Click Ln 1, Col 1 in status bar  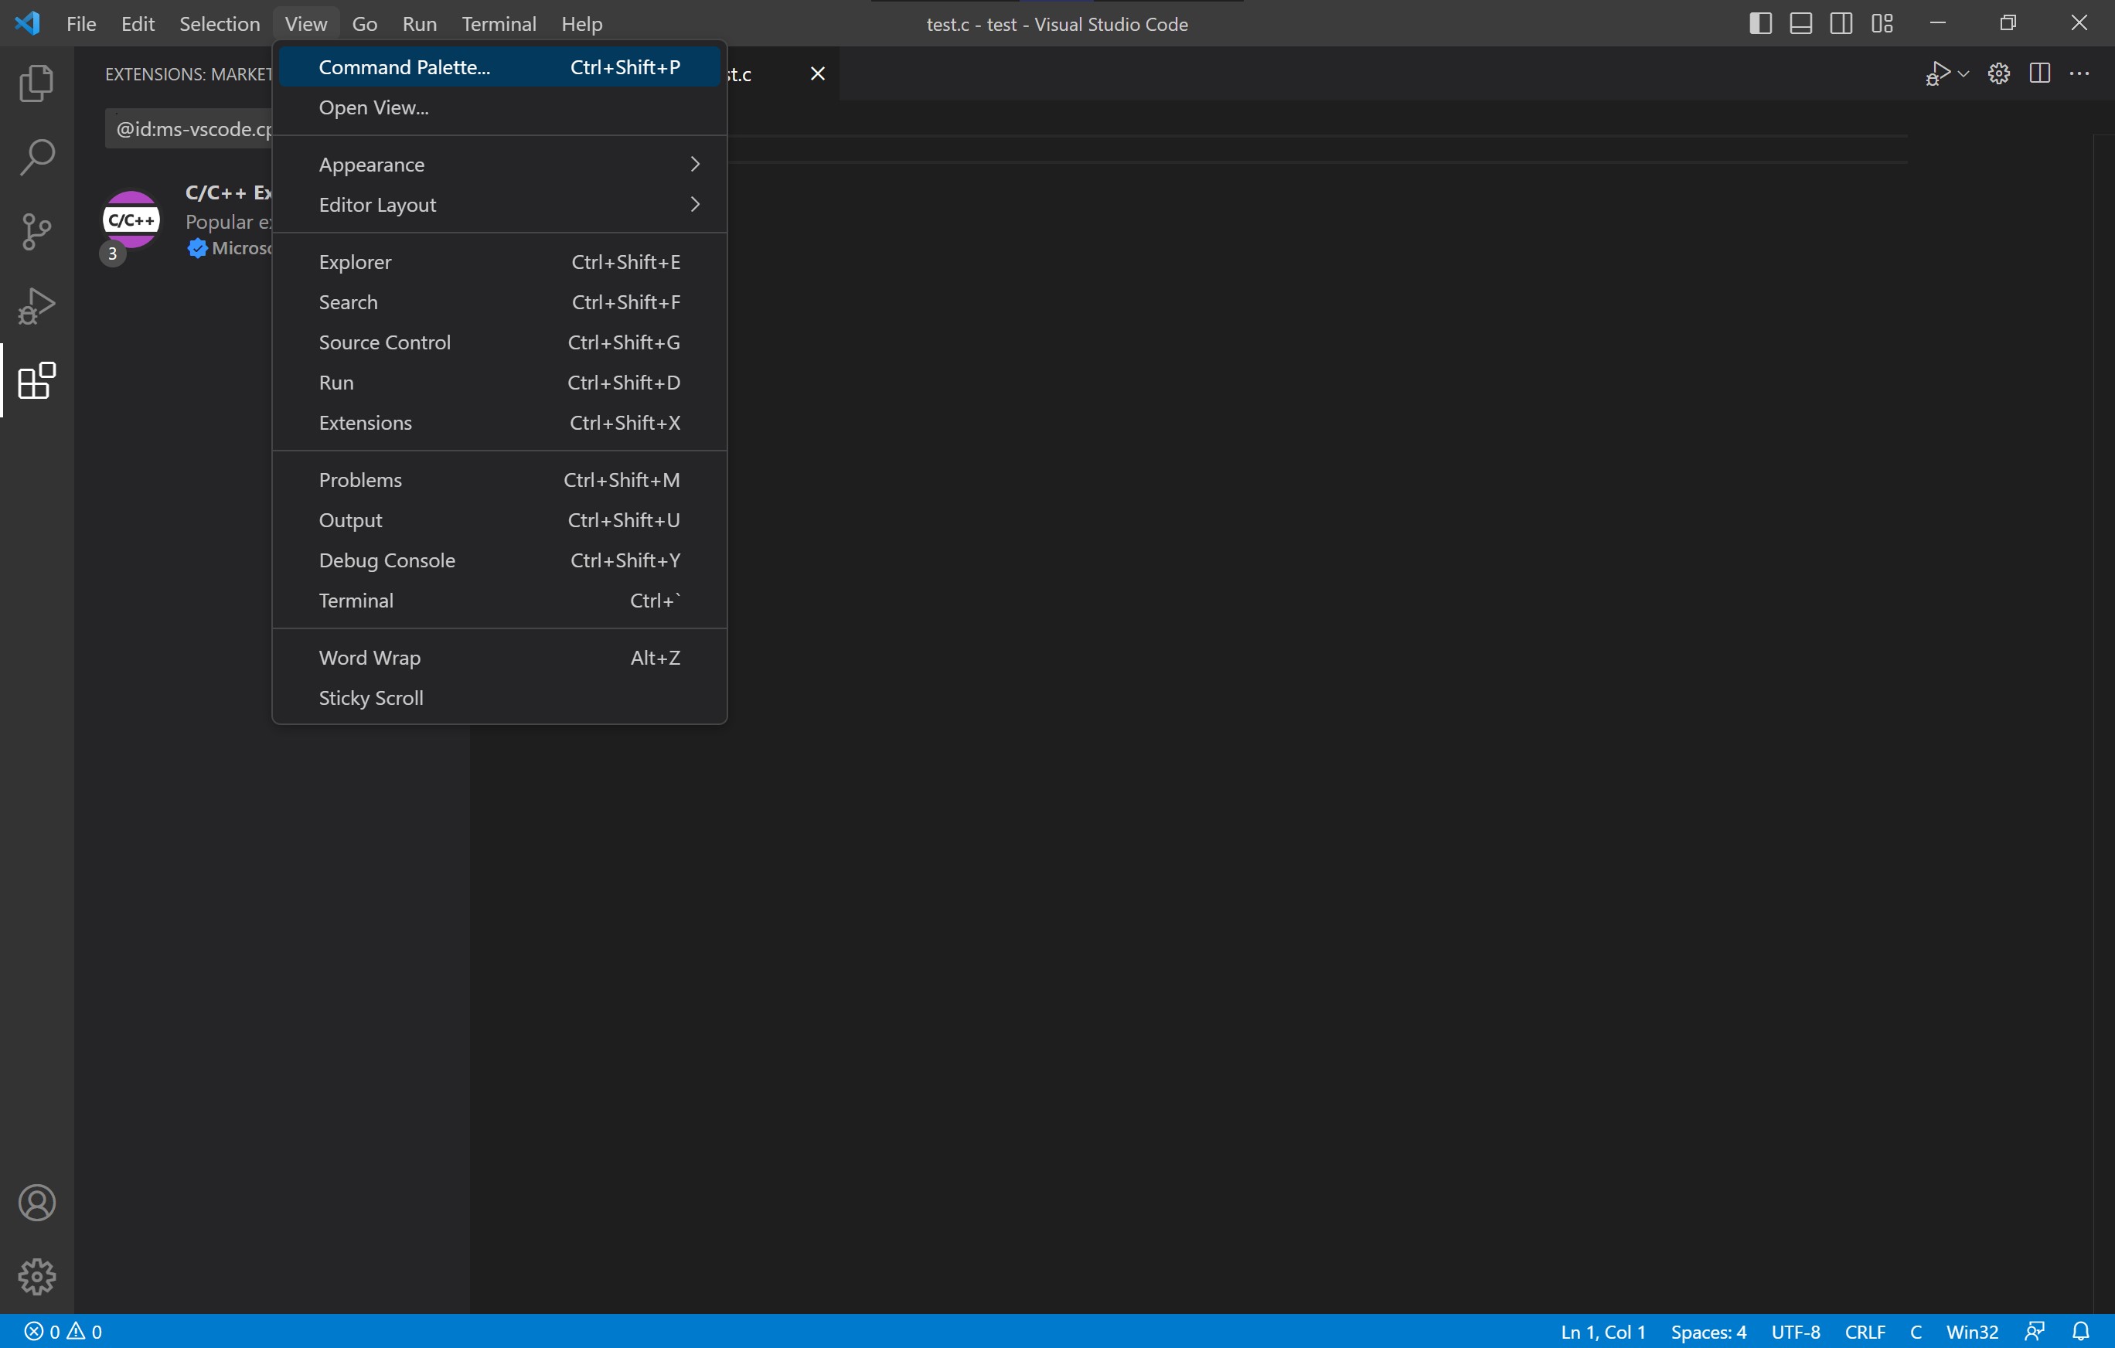pyautogui.click(x=1603, y=1331)
